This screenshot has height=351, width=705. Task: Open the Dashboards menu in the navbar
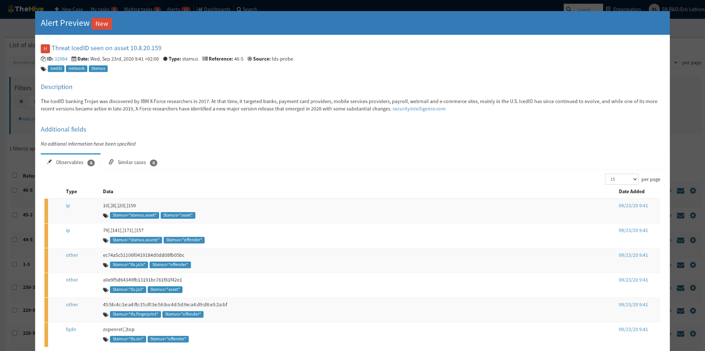pyautogui.click(x=214, y=9)
